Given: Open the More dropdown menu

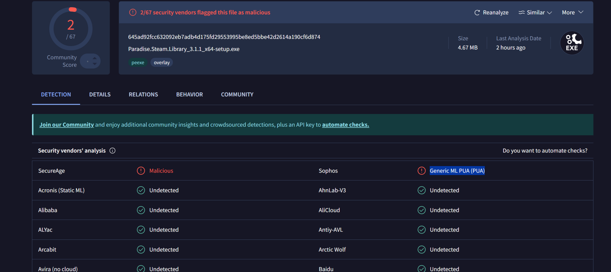Looking at the screenshot, I should 572,12.
